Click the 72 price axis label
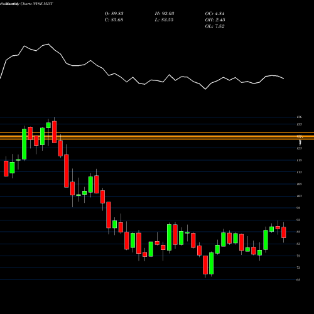This screenshot has height=314, width=314. (299, 268)
